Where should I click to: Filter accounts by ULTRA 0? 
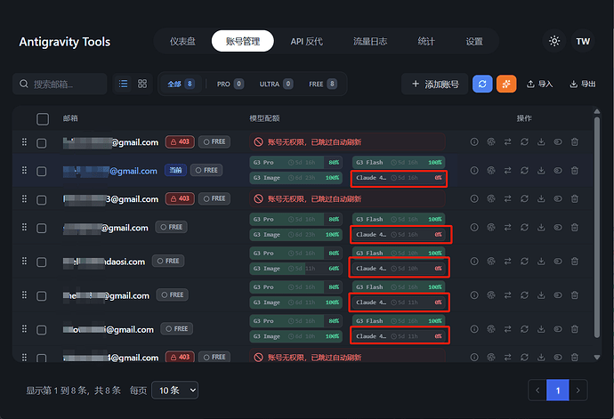point(276,84)
